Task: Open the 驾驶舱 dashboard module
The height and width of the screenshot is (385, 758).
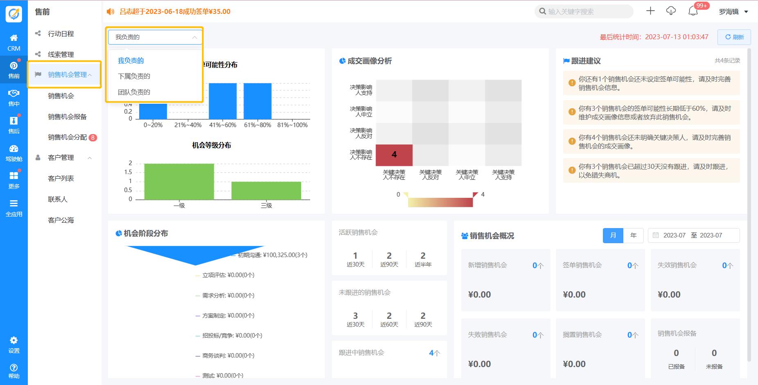Action: 14,153
